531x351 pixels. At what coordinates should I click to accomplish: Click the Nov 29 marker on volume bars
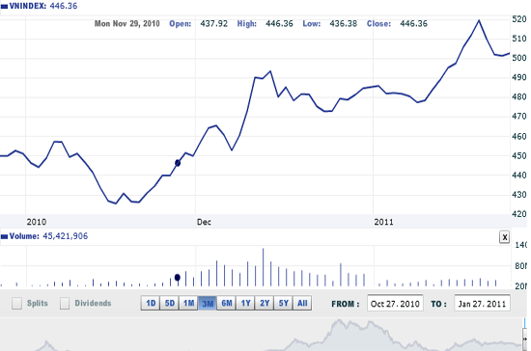click(178, 278)
